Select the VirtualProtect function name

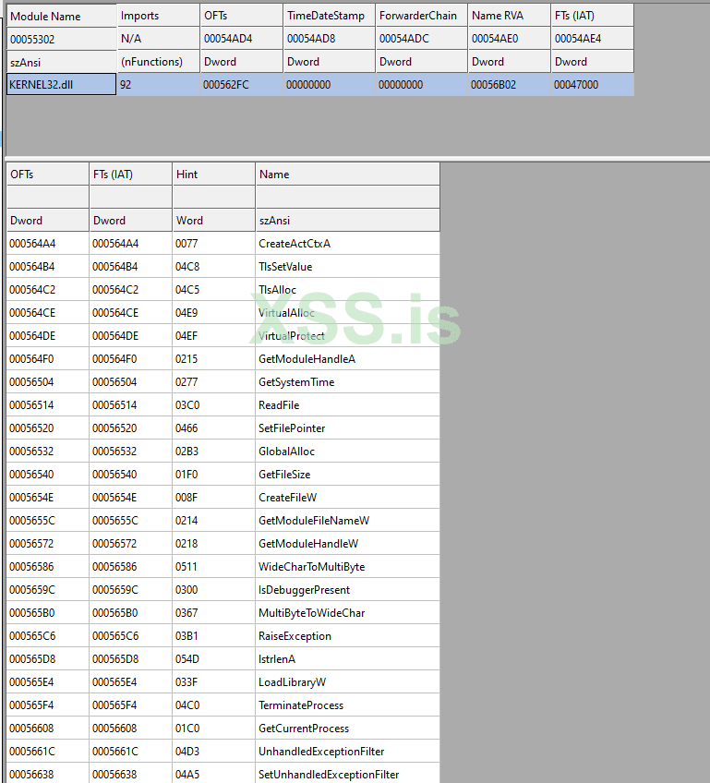pos(291,335)
